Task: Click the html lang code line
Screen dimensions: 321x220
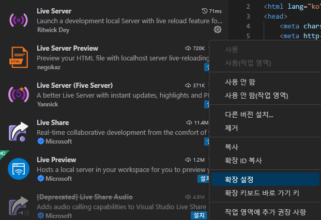Action: click(292, 7)
